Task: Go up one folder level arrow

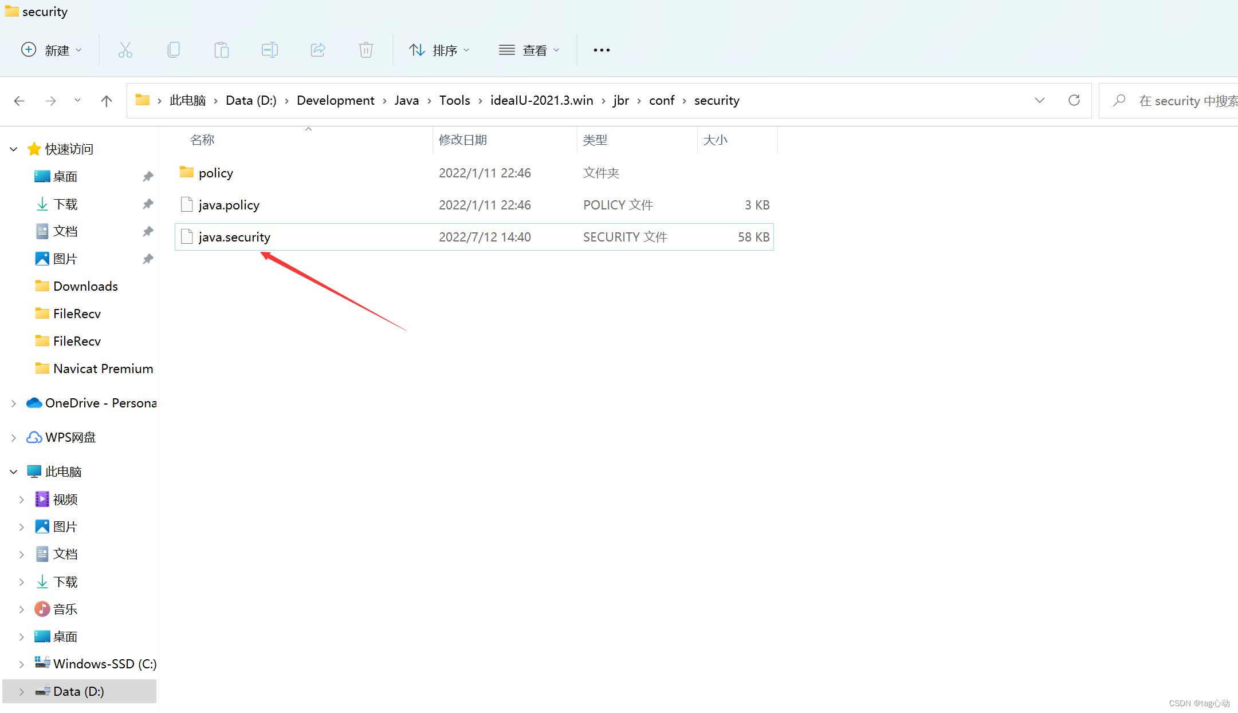Action: click(107, 101)
